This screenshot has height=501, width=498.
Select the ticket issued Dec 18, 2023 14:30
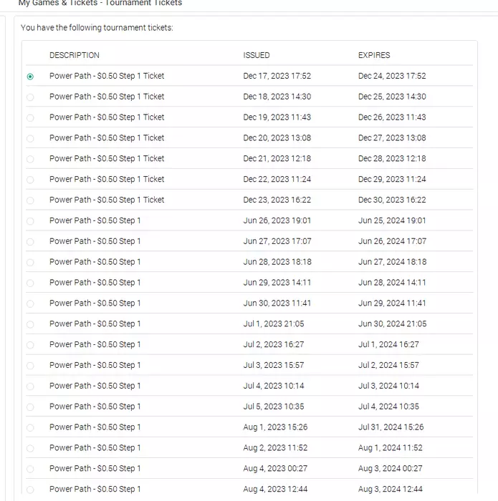pyautogui.click(x=30, y=97)
